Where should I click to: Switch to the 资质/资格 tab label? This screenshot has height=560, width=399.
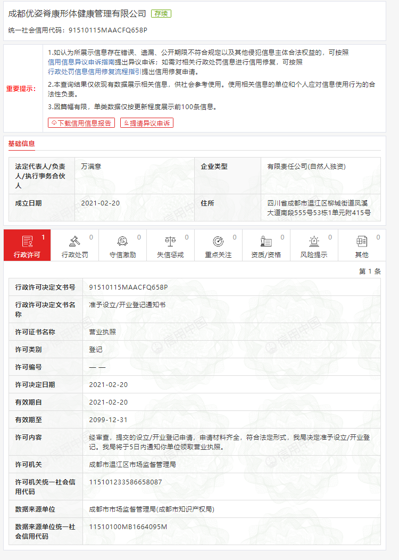coord(266,254)
